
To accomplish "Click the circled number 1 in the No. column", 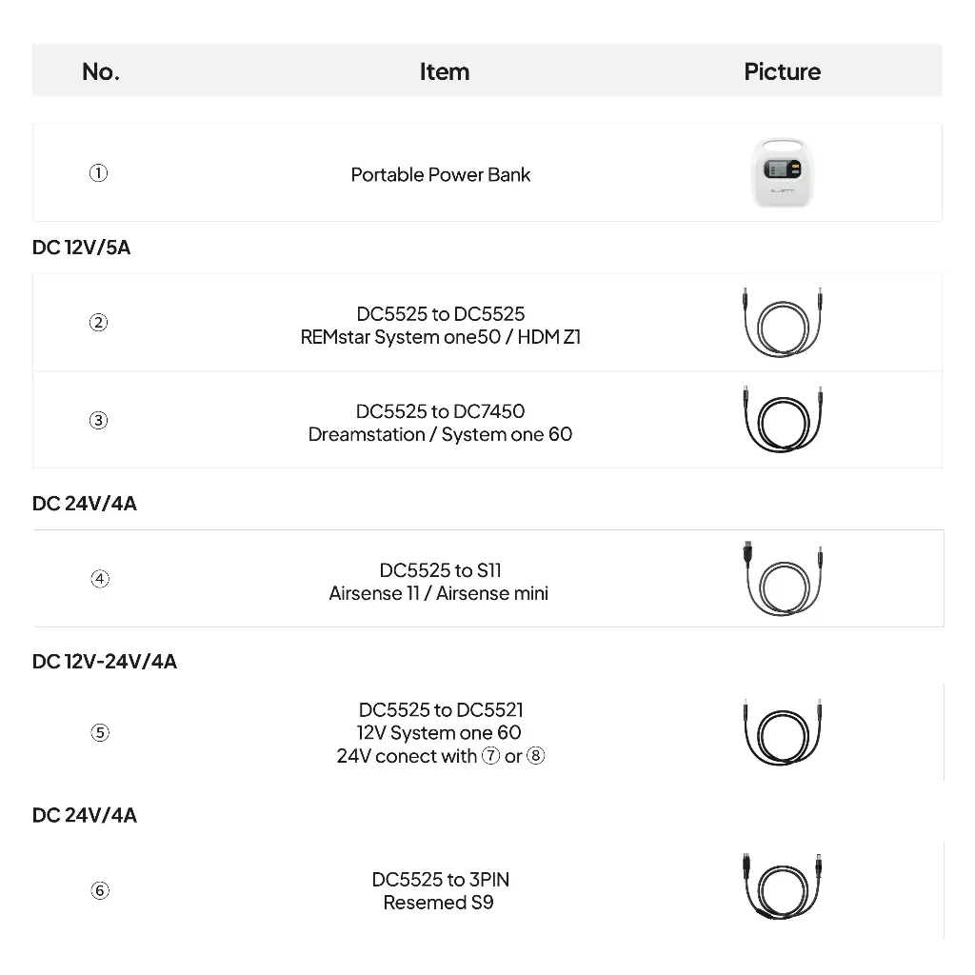I will (x=99, y=173).
